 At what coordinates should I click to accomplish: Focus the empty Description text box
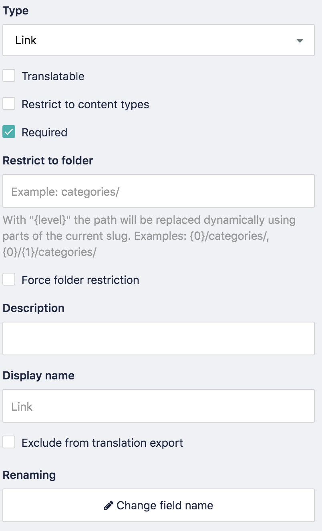(159, 338)
